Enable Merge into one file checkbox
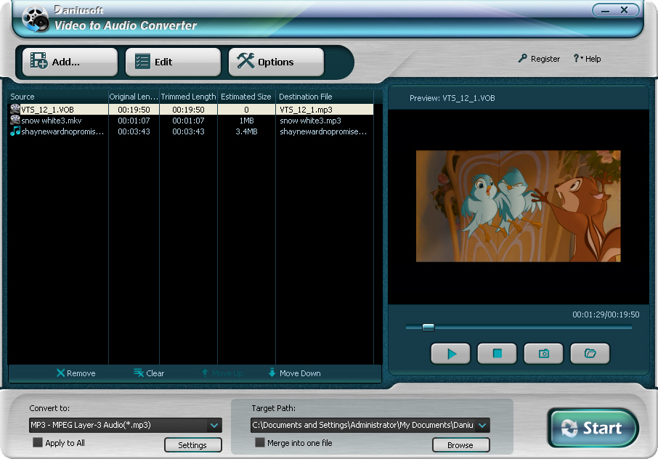658x459 pixels. [x=260, y=442]
